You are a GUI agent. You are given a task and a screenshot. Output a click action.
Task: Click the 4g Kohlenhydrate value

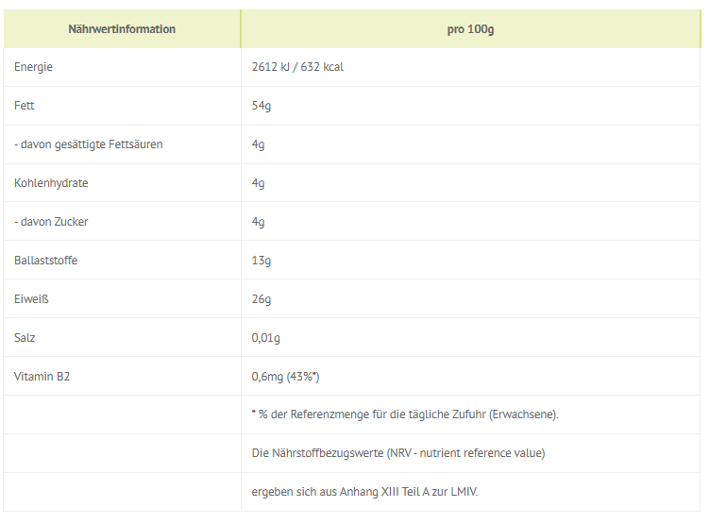(x=258, y=183)
